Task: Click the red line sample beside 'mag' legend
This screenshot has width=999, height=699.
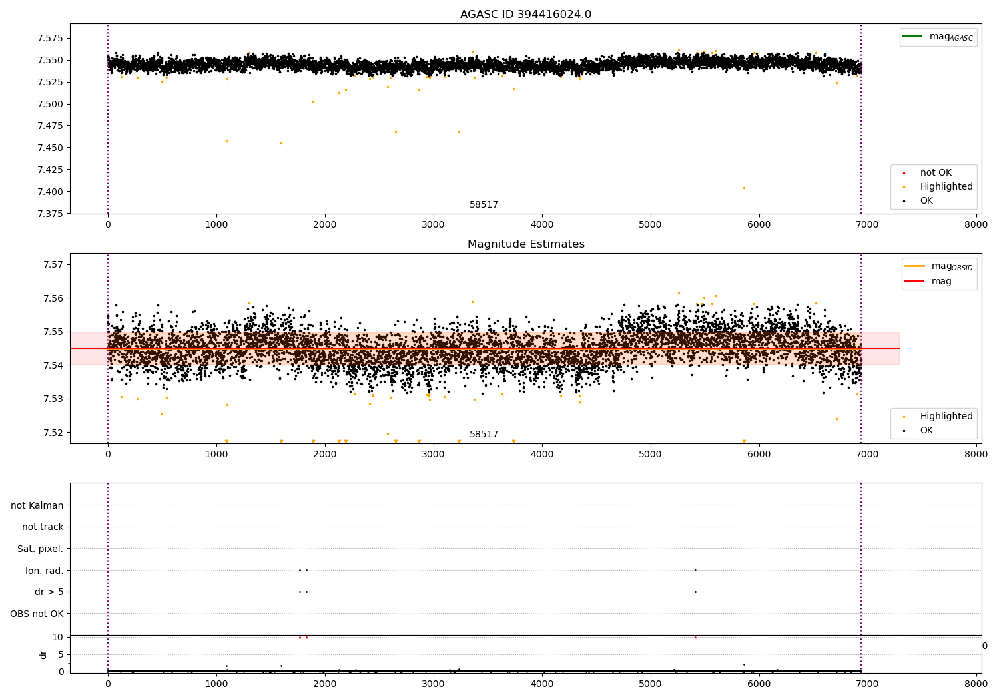Action: click(x=915, y=281)
